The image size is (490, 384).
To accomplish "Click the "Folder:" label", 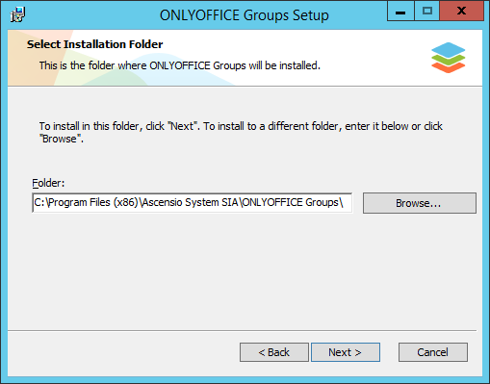I will coord(48,183).
